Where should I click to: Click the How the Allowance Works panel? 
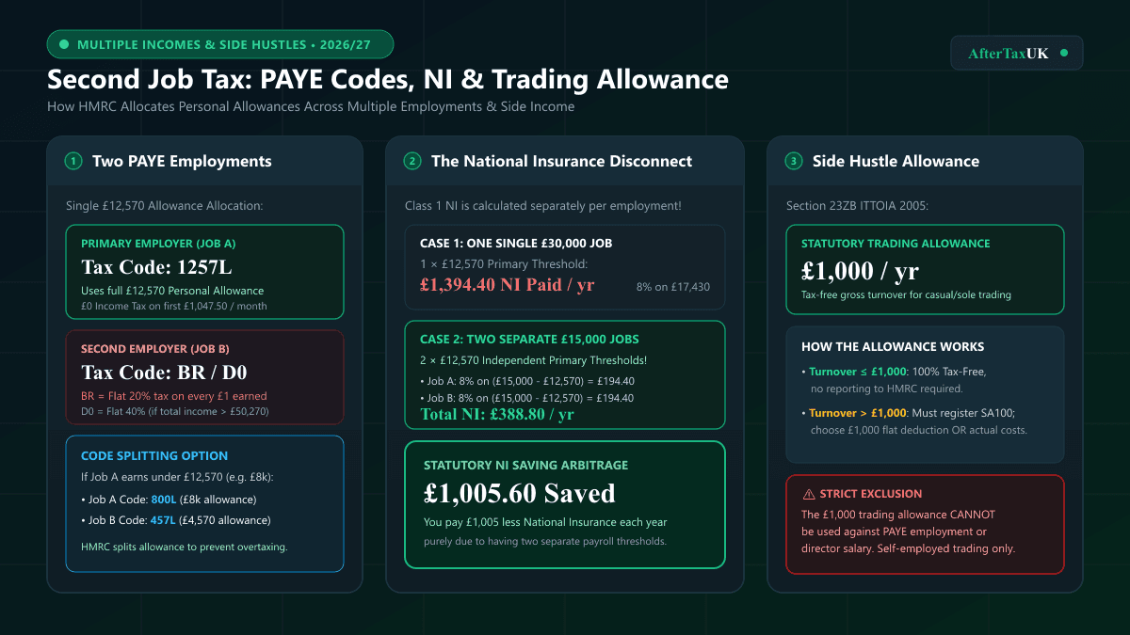[925, 395]
